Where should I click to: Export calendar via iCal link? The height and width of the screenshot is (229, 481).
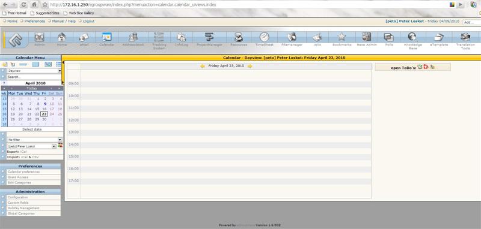[23, 152]
